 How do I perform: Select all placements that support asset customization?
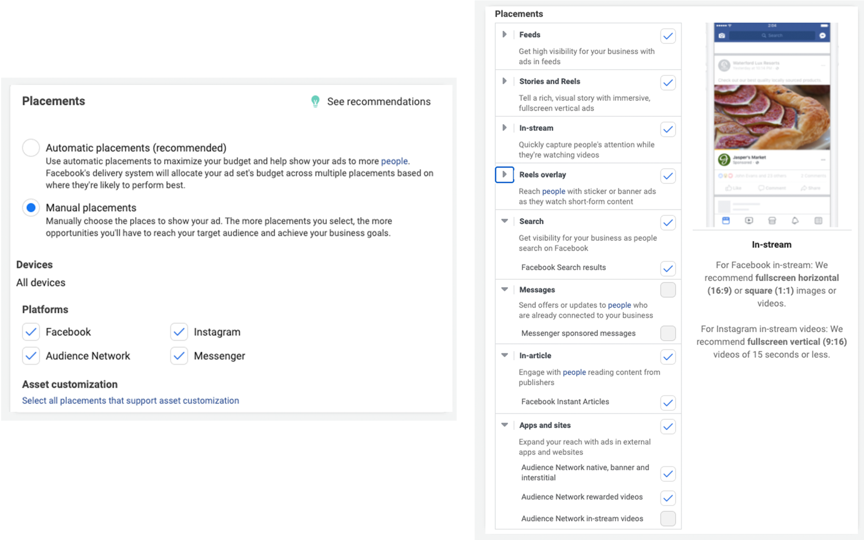tap(130, 400)
